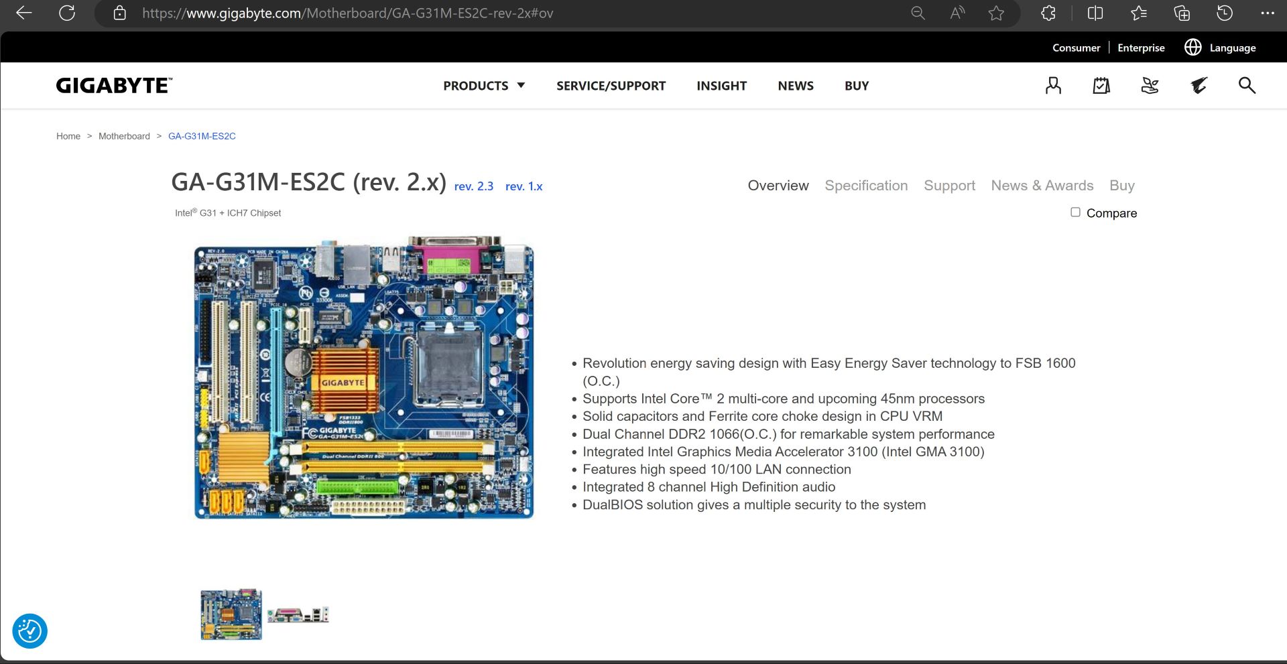
Task: Click the 'Solid capacitors and Ferrite core choke' bullet
Action: click(762, 416)
